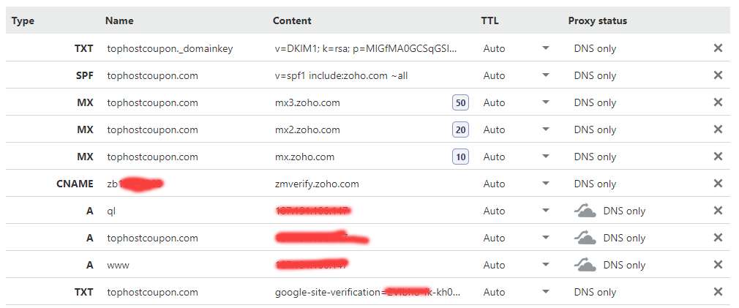Delete the google-site-verification TXT record
This screenshot has width=739, height=308.
coord(718,292)
